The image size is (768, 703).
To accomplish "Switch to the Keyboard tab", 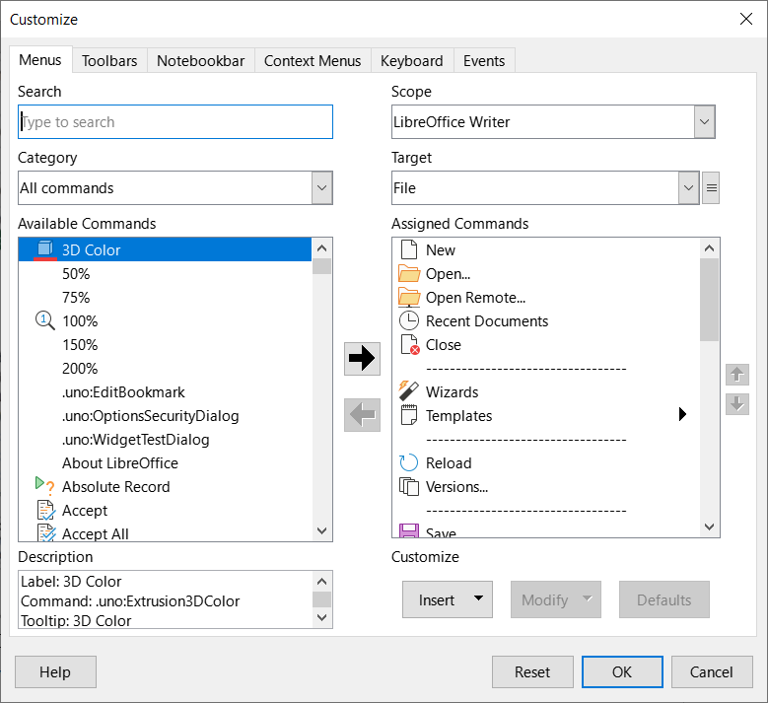I will coord(411,61).
